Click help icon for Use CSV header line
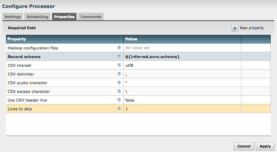 pyautogui.click(x=119, y=100)
